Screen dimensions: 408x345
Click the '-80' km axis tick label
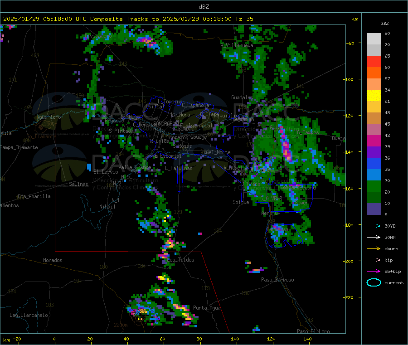click(x=350, y=43)
